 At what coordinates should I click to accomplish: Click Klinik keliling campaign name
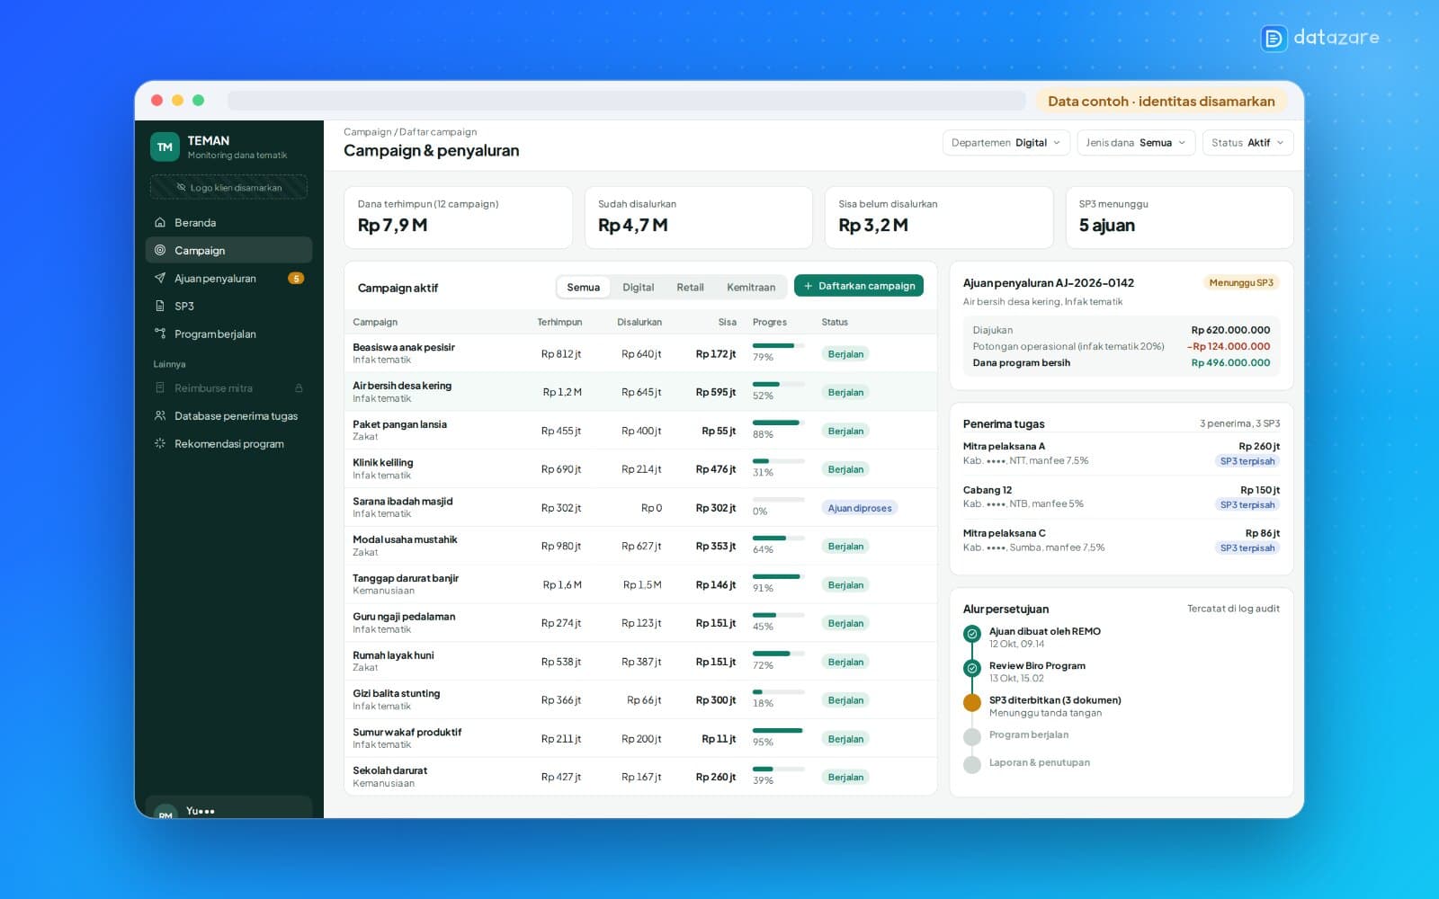coord(383,462)
